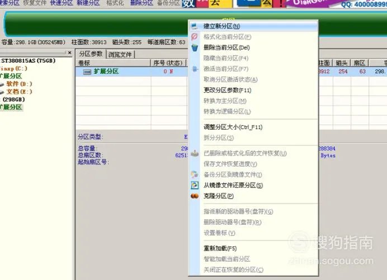Click toolbar button 新建分区
This screenshot has width=387, height=280.
click(88, 3)
